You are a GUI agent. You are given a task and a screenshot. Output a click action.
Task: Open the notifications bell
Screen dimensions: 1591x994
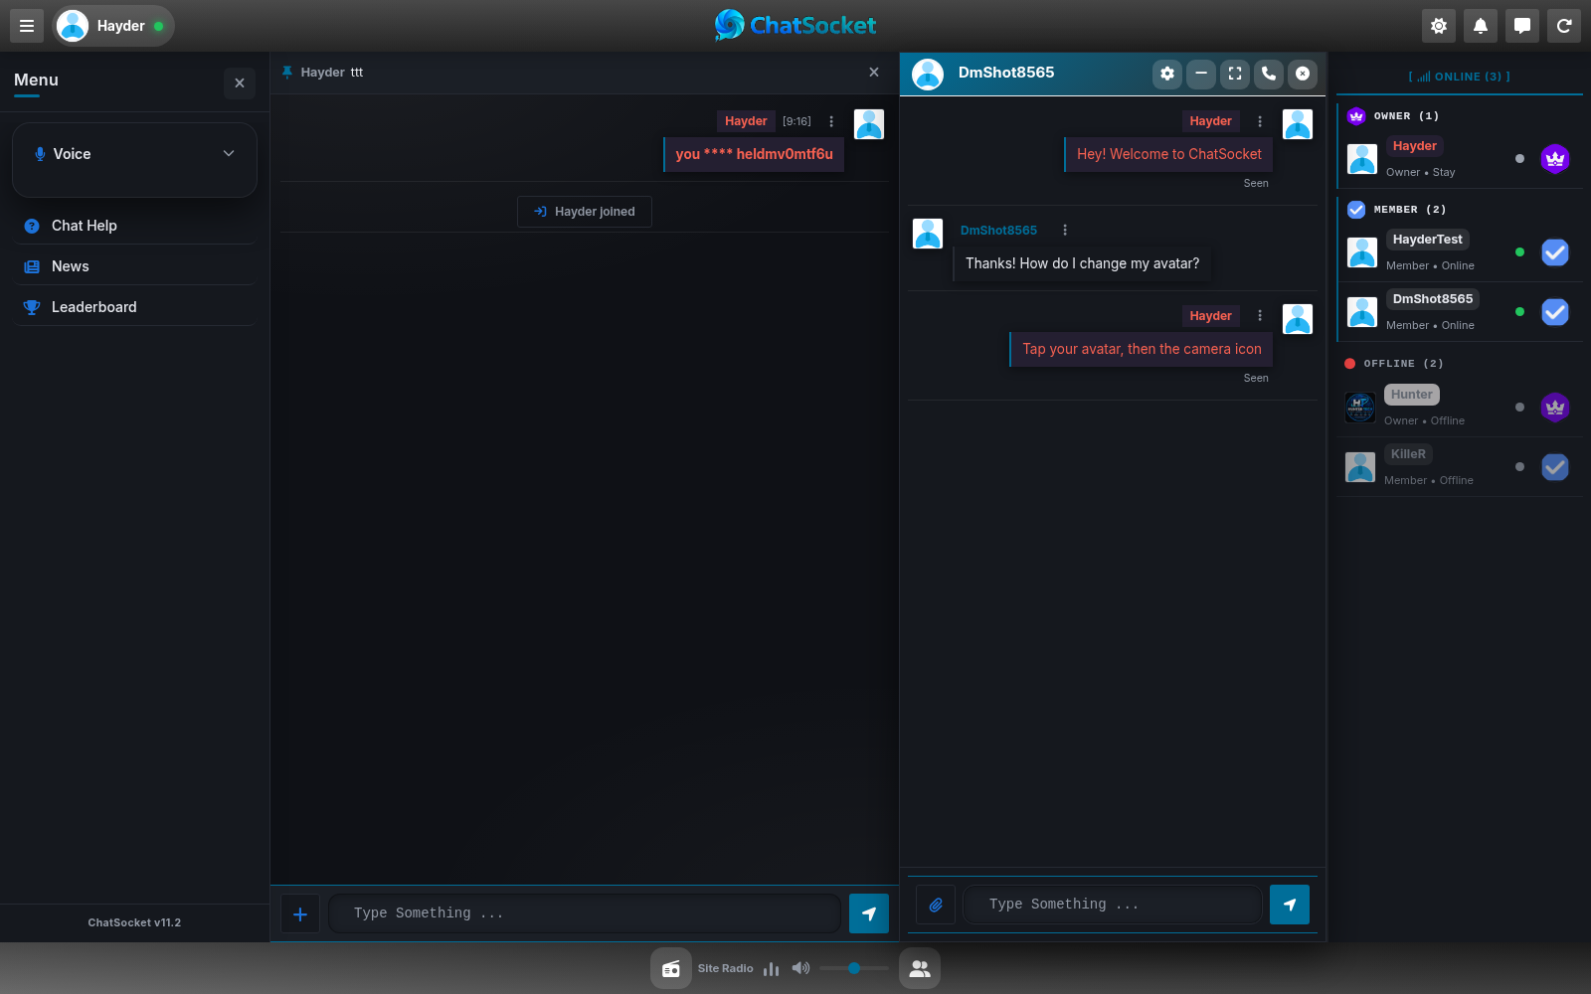pos(1481,26)
